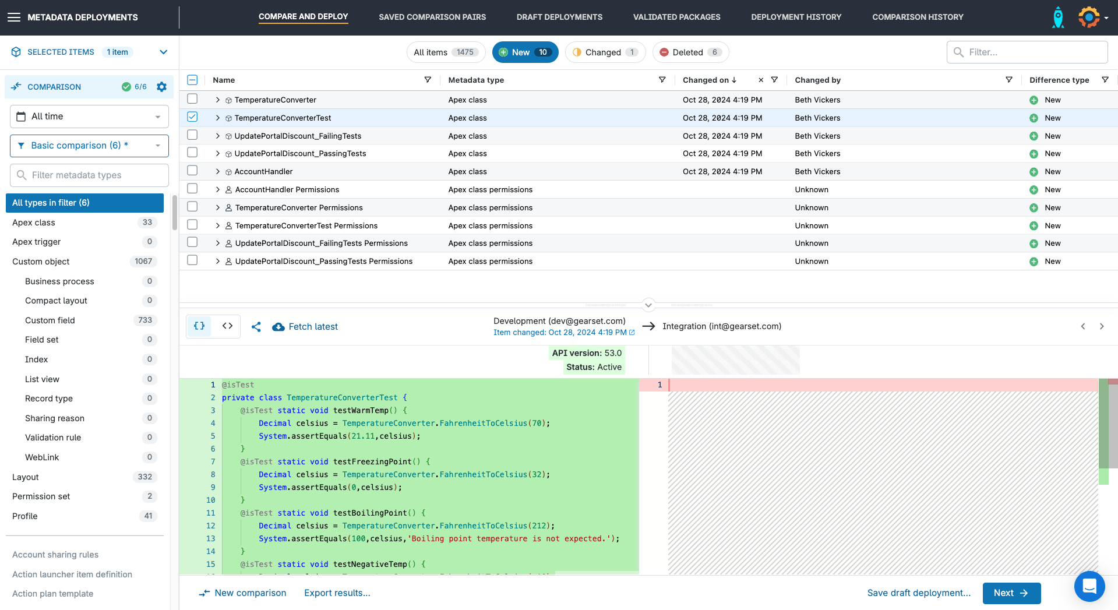
Task: Check the TemperatureConverter row checkbox
Action: point(192,99)
